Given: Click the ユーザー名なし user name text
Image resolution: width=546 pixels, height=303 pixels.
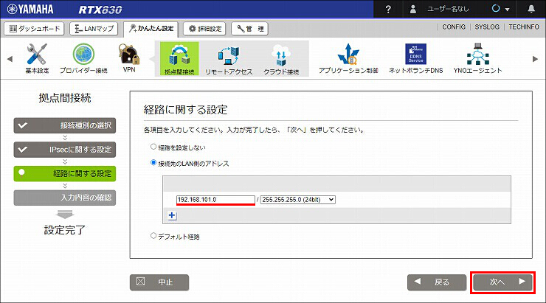Looking at the screenshot, I should click(448, 9).
